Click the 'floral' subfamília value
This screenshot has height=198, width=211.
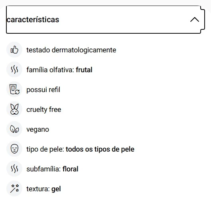[70, 169]
